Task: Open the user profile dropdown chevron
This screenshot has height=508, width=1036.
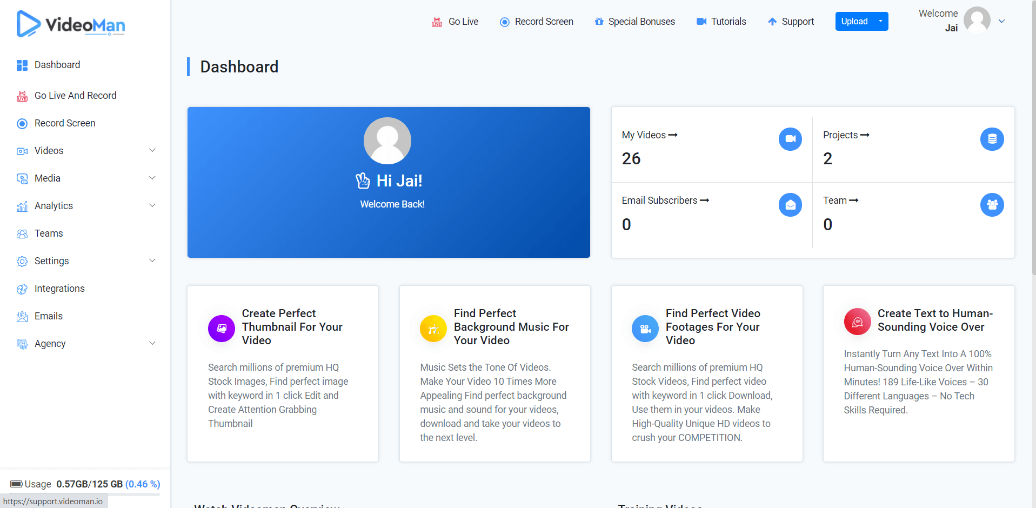Action: [1001, 22]
